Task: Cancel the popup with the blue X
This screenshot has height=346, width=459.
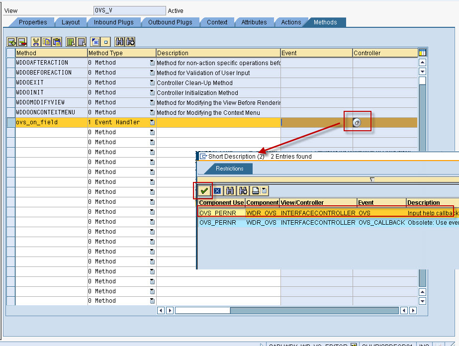Action: point(217,190)
